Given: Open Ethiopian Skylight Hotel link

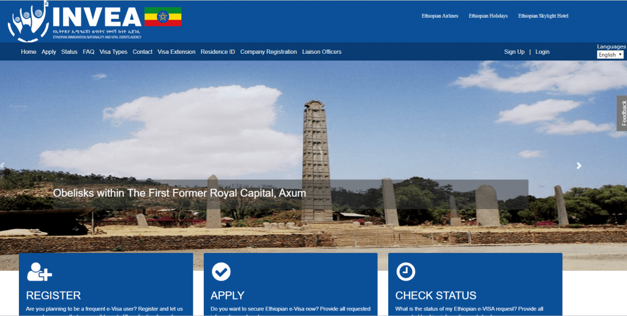Looking at the screenshot, I should [543, 16].
